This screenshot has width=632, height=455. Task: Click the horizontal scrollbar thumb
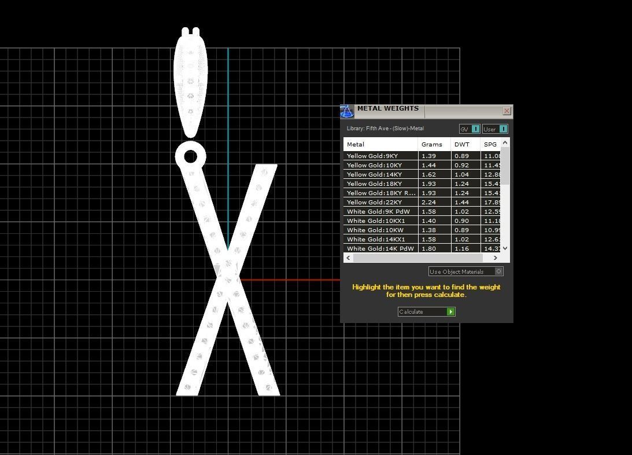click(418, 258)
